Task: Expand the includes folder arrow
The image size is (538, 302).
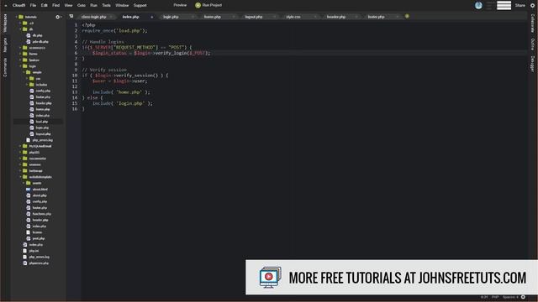Action: pos(27,85)
